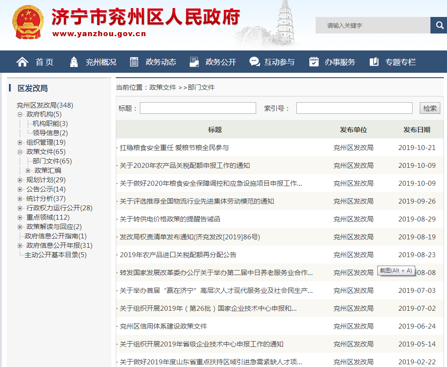The height and width of the screenshot is (367, 447).
Task: Open the 政务公开 menu item
Action: click(220, 62)
